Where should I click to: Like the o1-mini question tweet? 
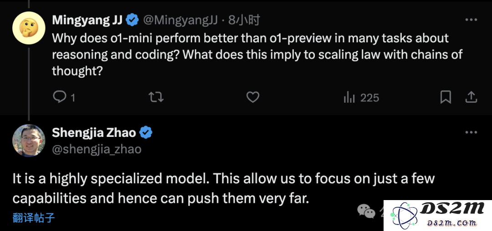point(252,97)
